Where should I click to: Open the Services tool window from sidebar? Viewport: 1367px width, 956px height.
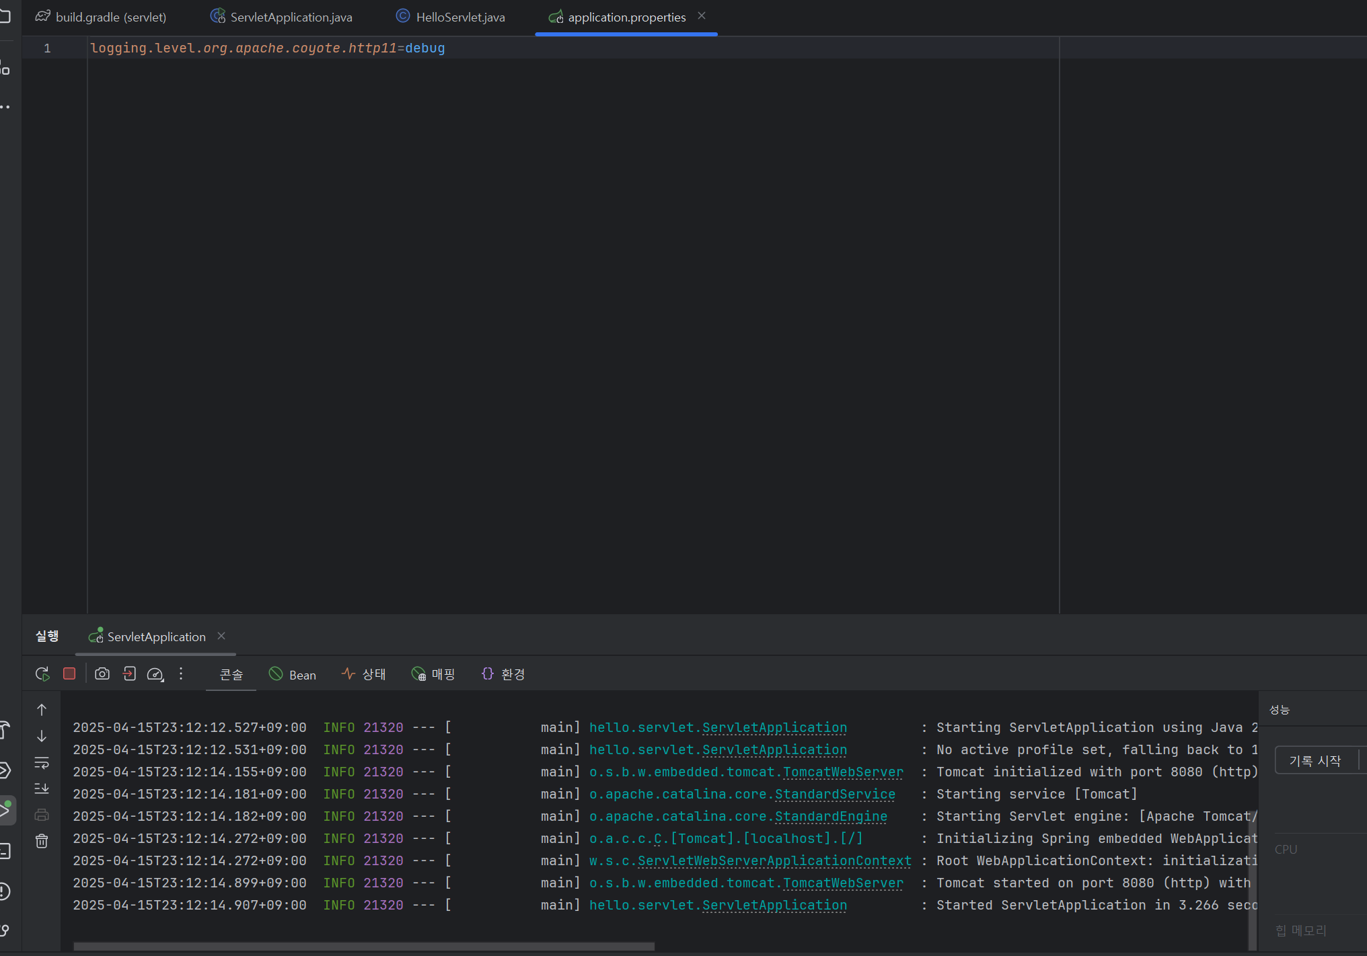coord(5,770)
